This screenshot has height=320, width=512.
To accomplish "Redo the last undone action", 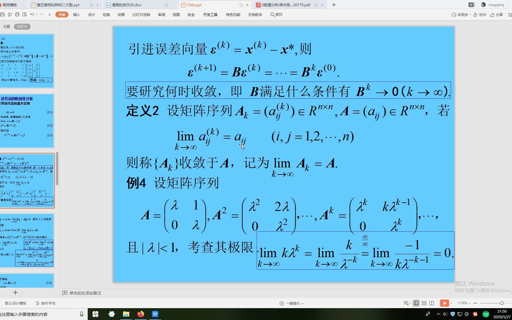I will pyautogui.click(x=42, y=15).
